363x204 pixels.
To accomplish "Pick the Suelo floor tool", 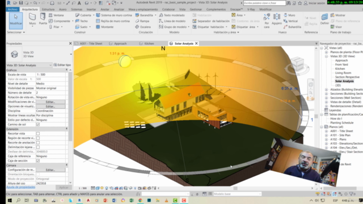I will point(82,27).
